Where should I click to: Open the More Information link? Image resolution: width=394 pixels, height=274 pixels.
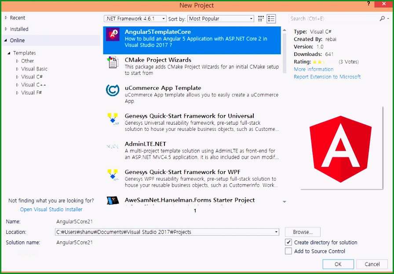(x=314, y=69)
